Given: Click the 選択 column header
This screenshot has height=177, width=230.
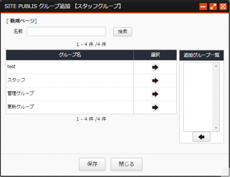Looking at the screenshot, I should pyautogui.click(x=155, y=55).
